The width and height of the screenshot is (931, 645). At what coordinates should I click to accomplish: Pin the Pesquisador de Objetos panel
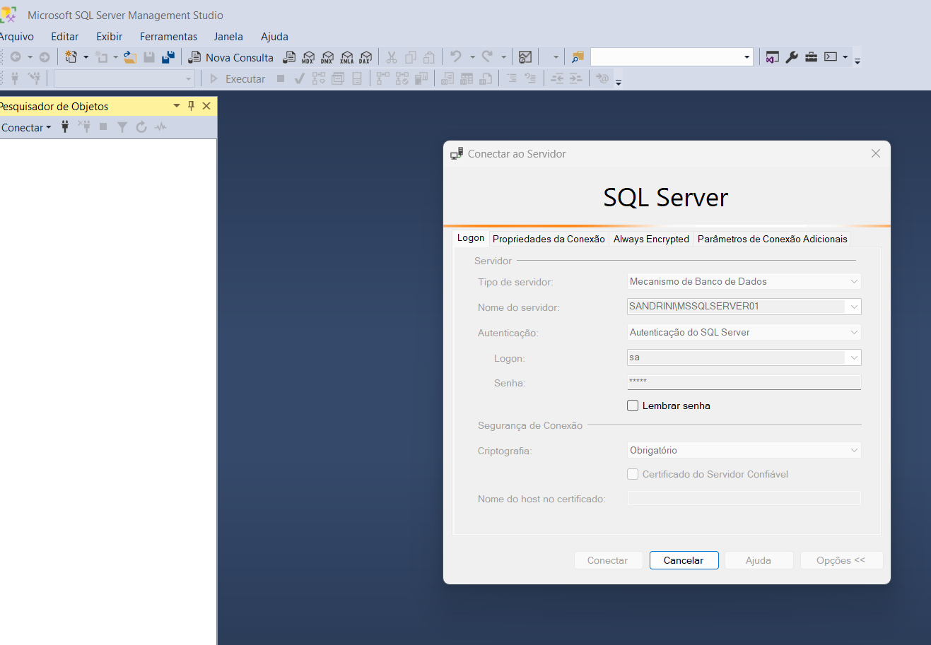point(191,106)
